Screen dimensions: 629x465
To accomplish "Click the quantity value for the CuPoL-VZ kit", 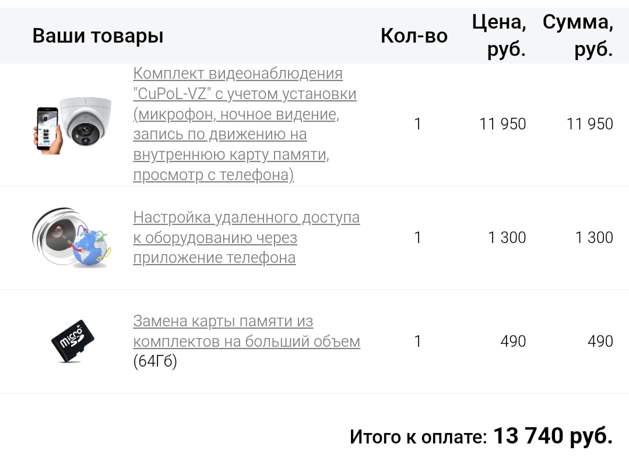I will coord(417,124).
